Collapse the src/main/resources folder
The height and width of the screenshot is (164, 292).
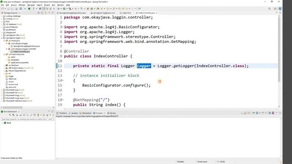(x=4, y=55)
